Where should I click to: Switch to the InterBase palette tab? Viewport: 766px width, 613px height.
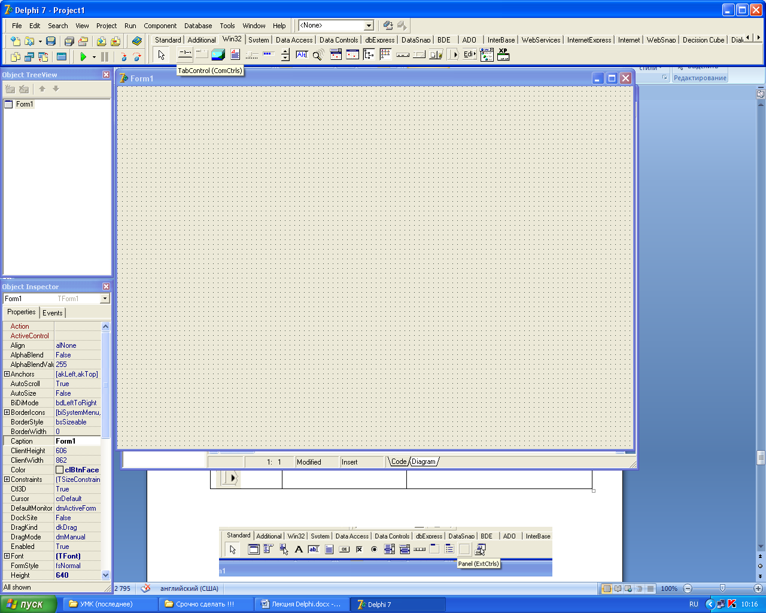click(x=501, y=40)
